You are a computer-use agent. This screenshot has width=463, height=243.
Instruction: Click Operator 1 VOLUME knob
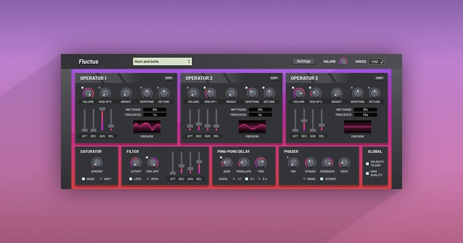click(x=88, y=93)
